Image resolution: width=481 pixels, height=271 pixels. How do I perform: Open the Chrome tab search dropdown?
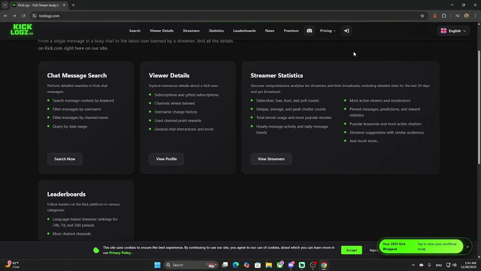coord(5,5)
